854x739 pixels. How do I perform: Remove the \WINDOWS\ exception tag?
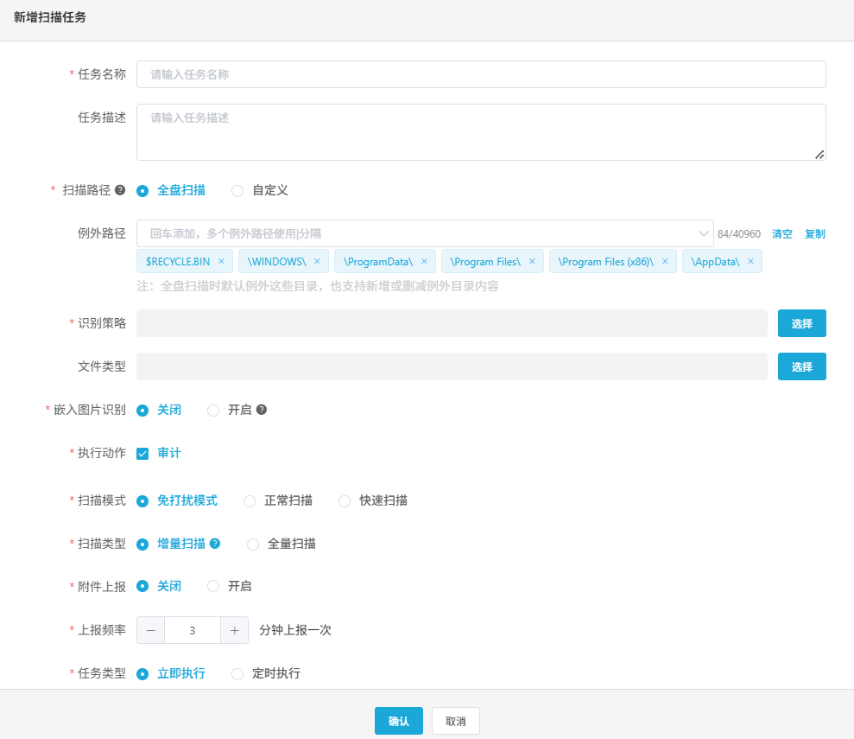click(317, 261)
